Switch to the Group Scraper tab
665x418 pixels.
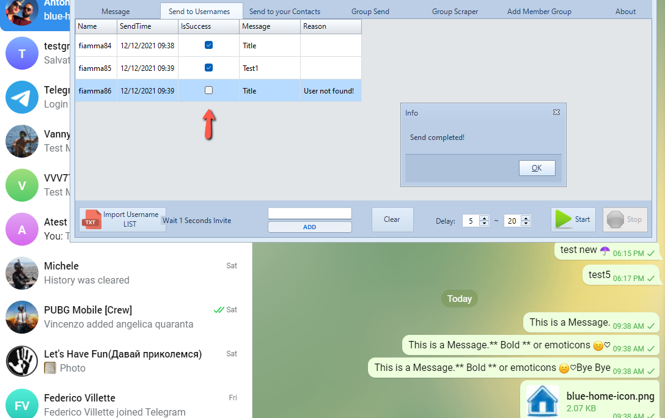point(455,12)
